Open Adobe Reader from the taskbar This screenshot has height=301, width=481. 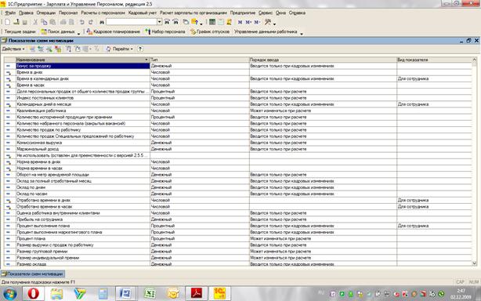pos(197,293)
